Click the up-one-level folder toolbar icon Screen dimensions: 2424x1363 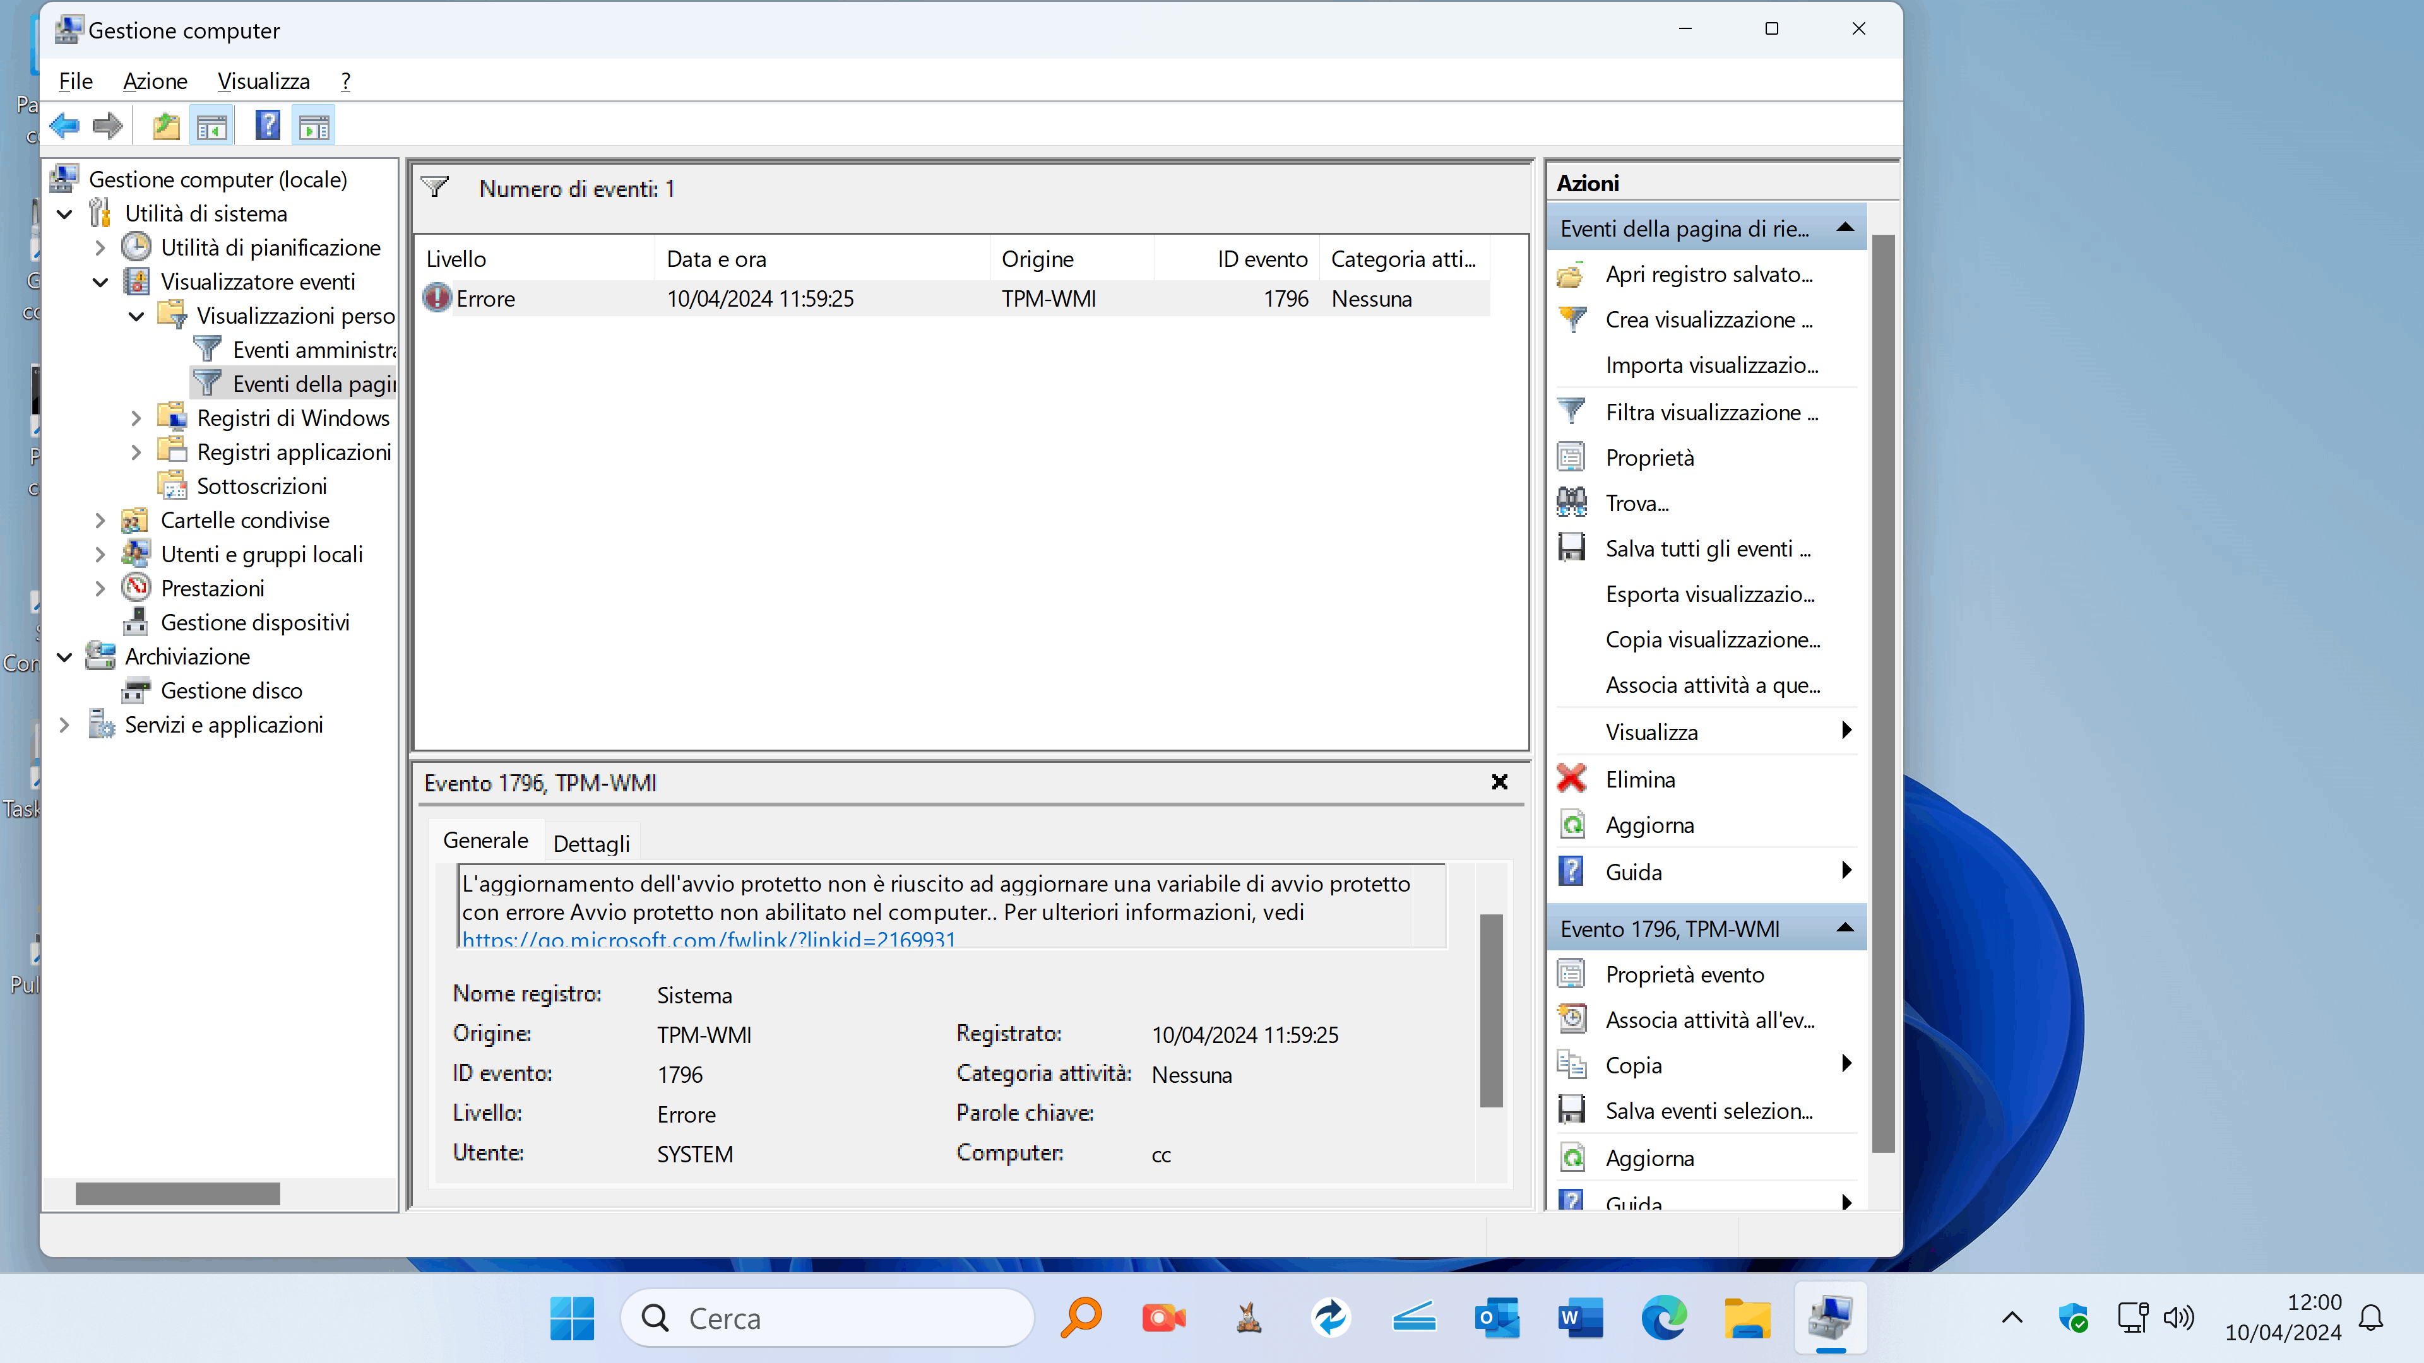tap(165, 125)
